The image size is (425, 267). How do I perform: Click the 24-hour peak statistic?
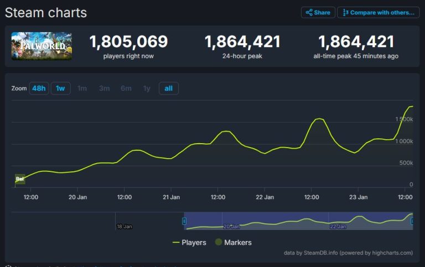pyautogui.click(x=242, y=46)
